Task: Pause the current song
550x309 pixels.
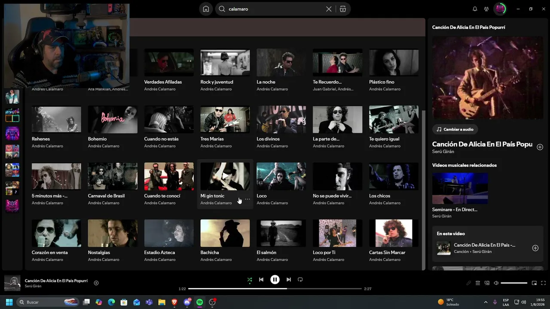Action: (275, 280)
